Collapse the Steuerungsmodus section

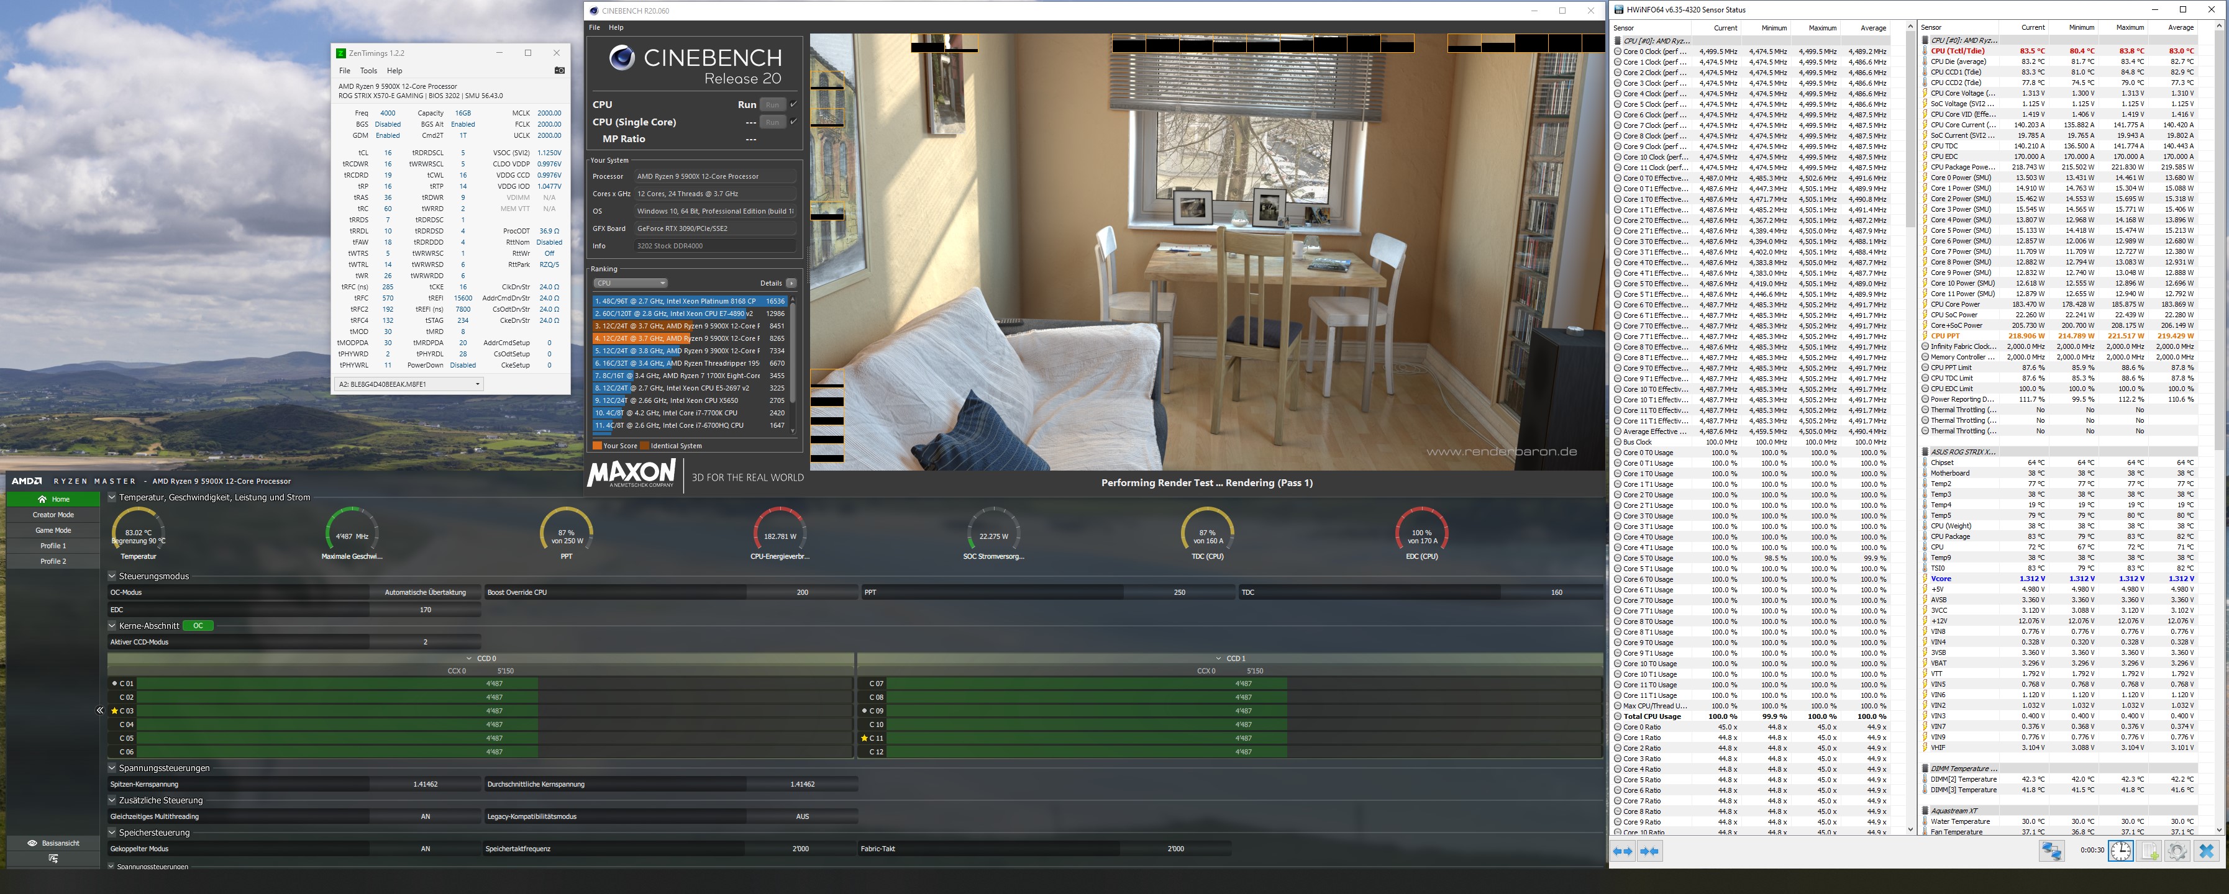click(112, 576)
